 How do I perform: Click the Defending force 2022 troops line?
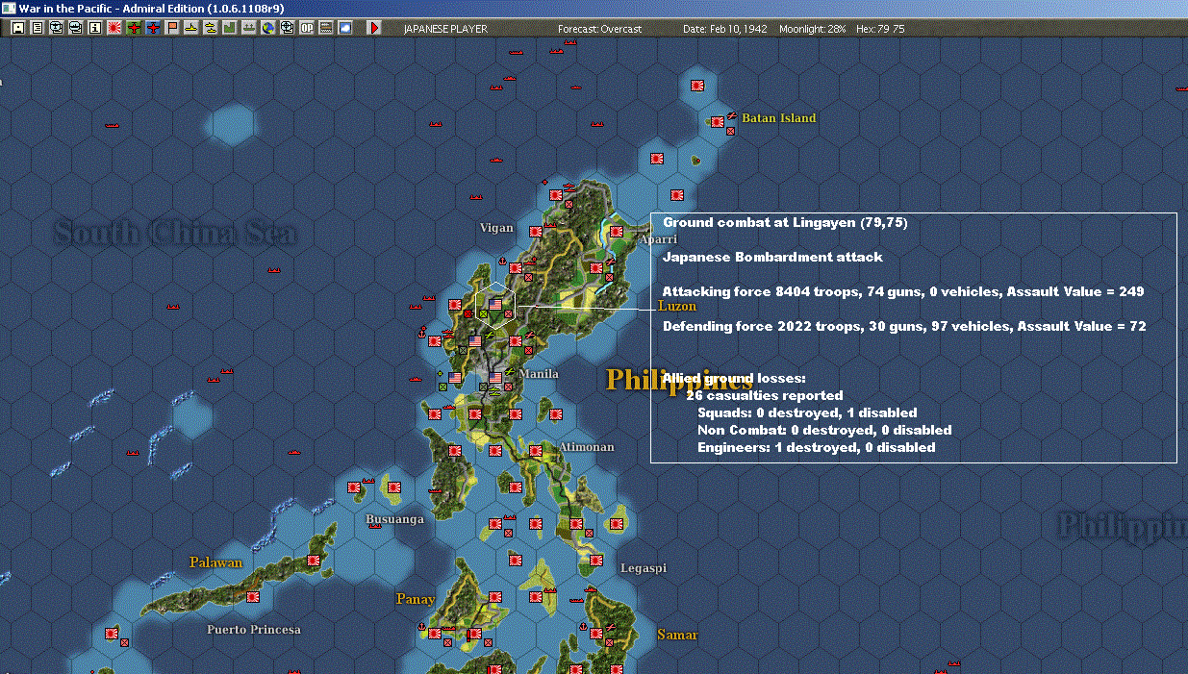point(904,326)
